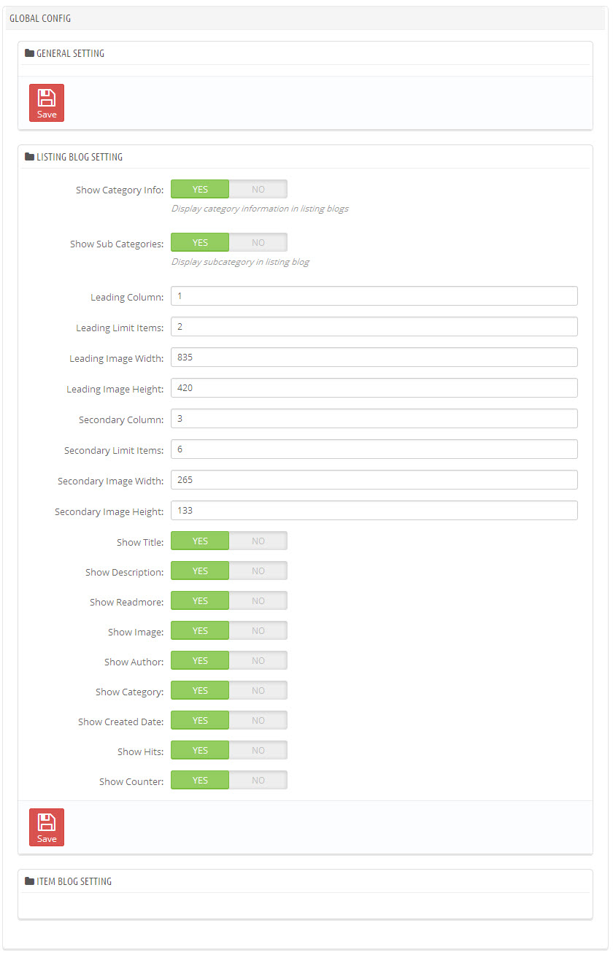Set Show Category Info to NO

pyautogui.click(x=258, y=189)
